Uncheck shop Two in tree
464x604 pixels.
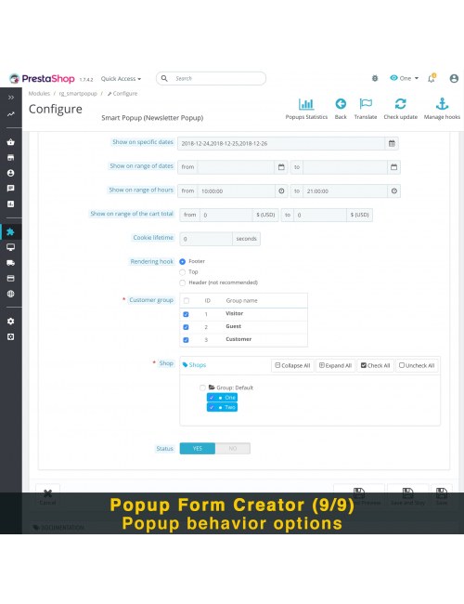coord(212,407)
